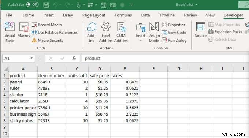Viewport: 249px width, 138px height.
Task: Start Record Macro
Action: pos(47,25)
